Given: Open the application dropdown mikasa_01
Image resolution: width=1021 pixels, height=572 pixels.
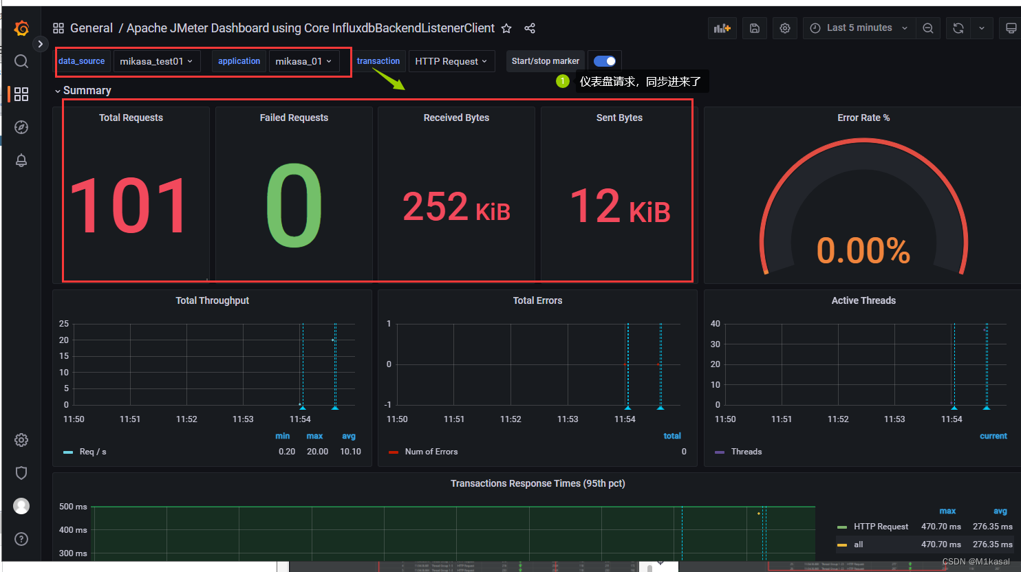Looking at the screenshot, I should pyautogui.click(x=304, y=61).
